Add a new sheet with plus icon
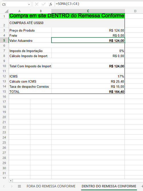143x191 pixels. click(x=142, y=186)
